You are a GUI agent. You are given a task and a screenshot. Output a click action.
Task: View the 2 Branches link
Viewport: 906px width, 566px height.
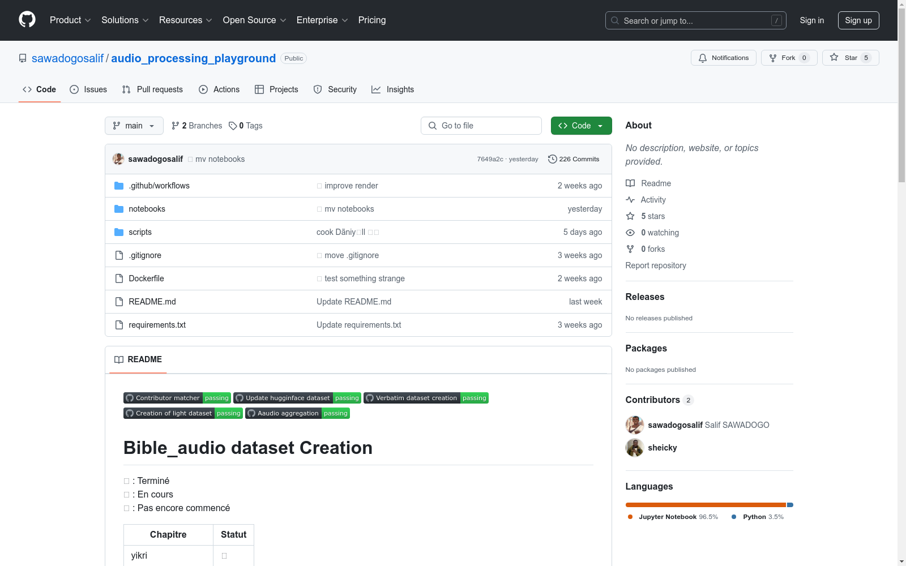(x=197, y=126)
